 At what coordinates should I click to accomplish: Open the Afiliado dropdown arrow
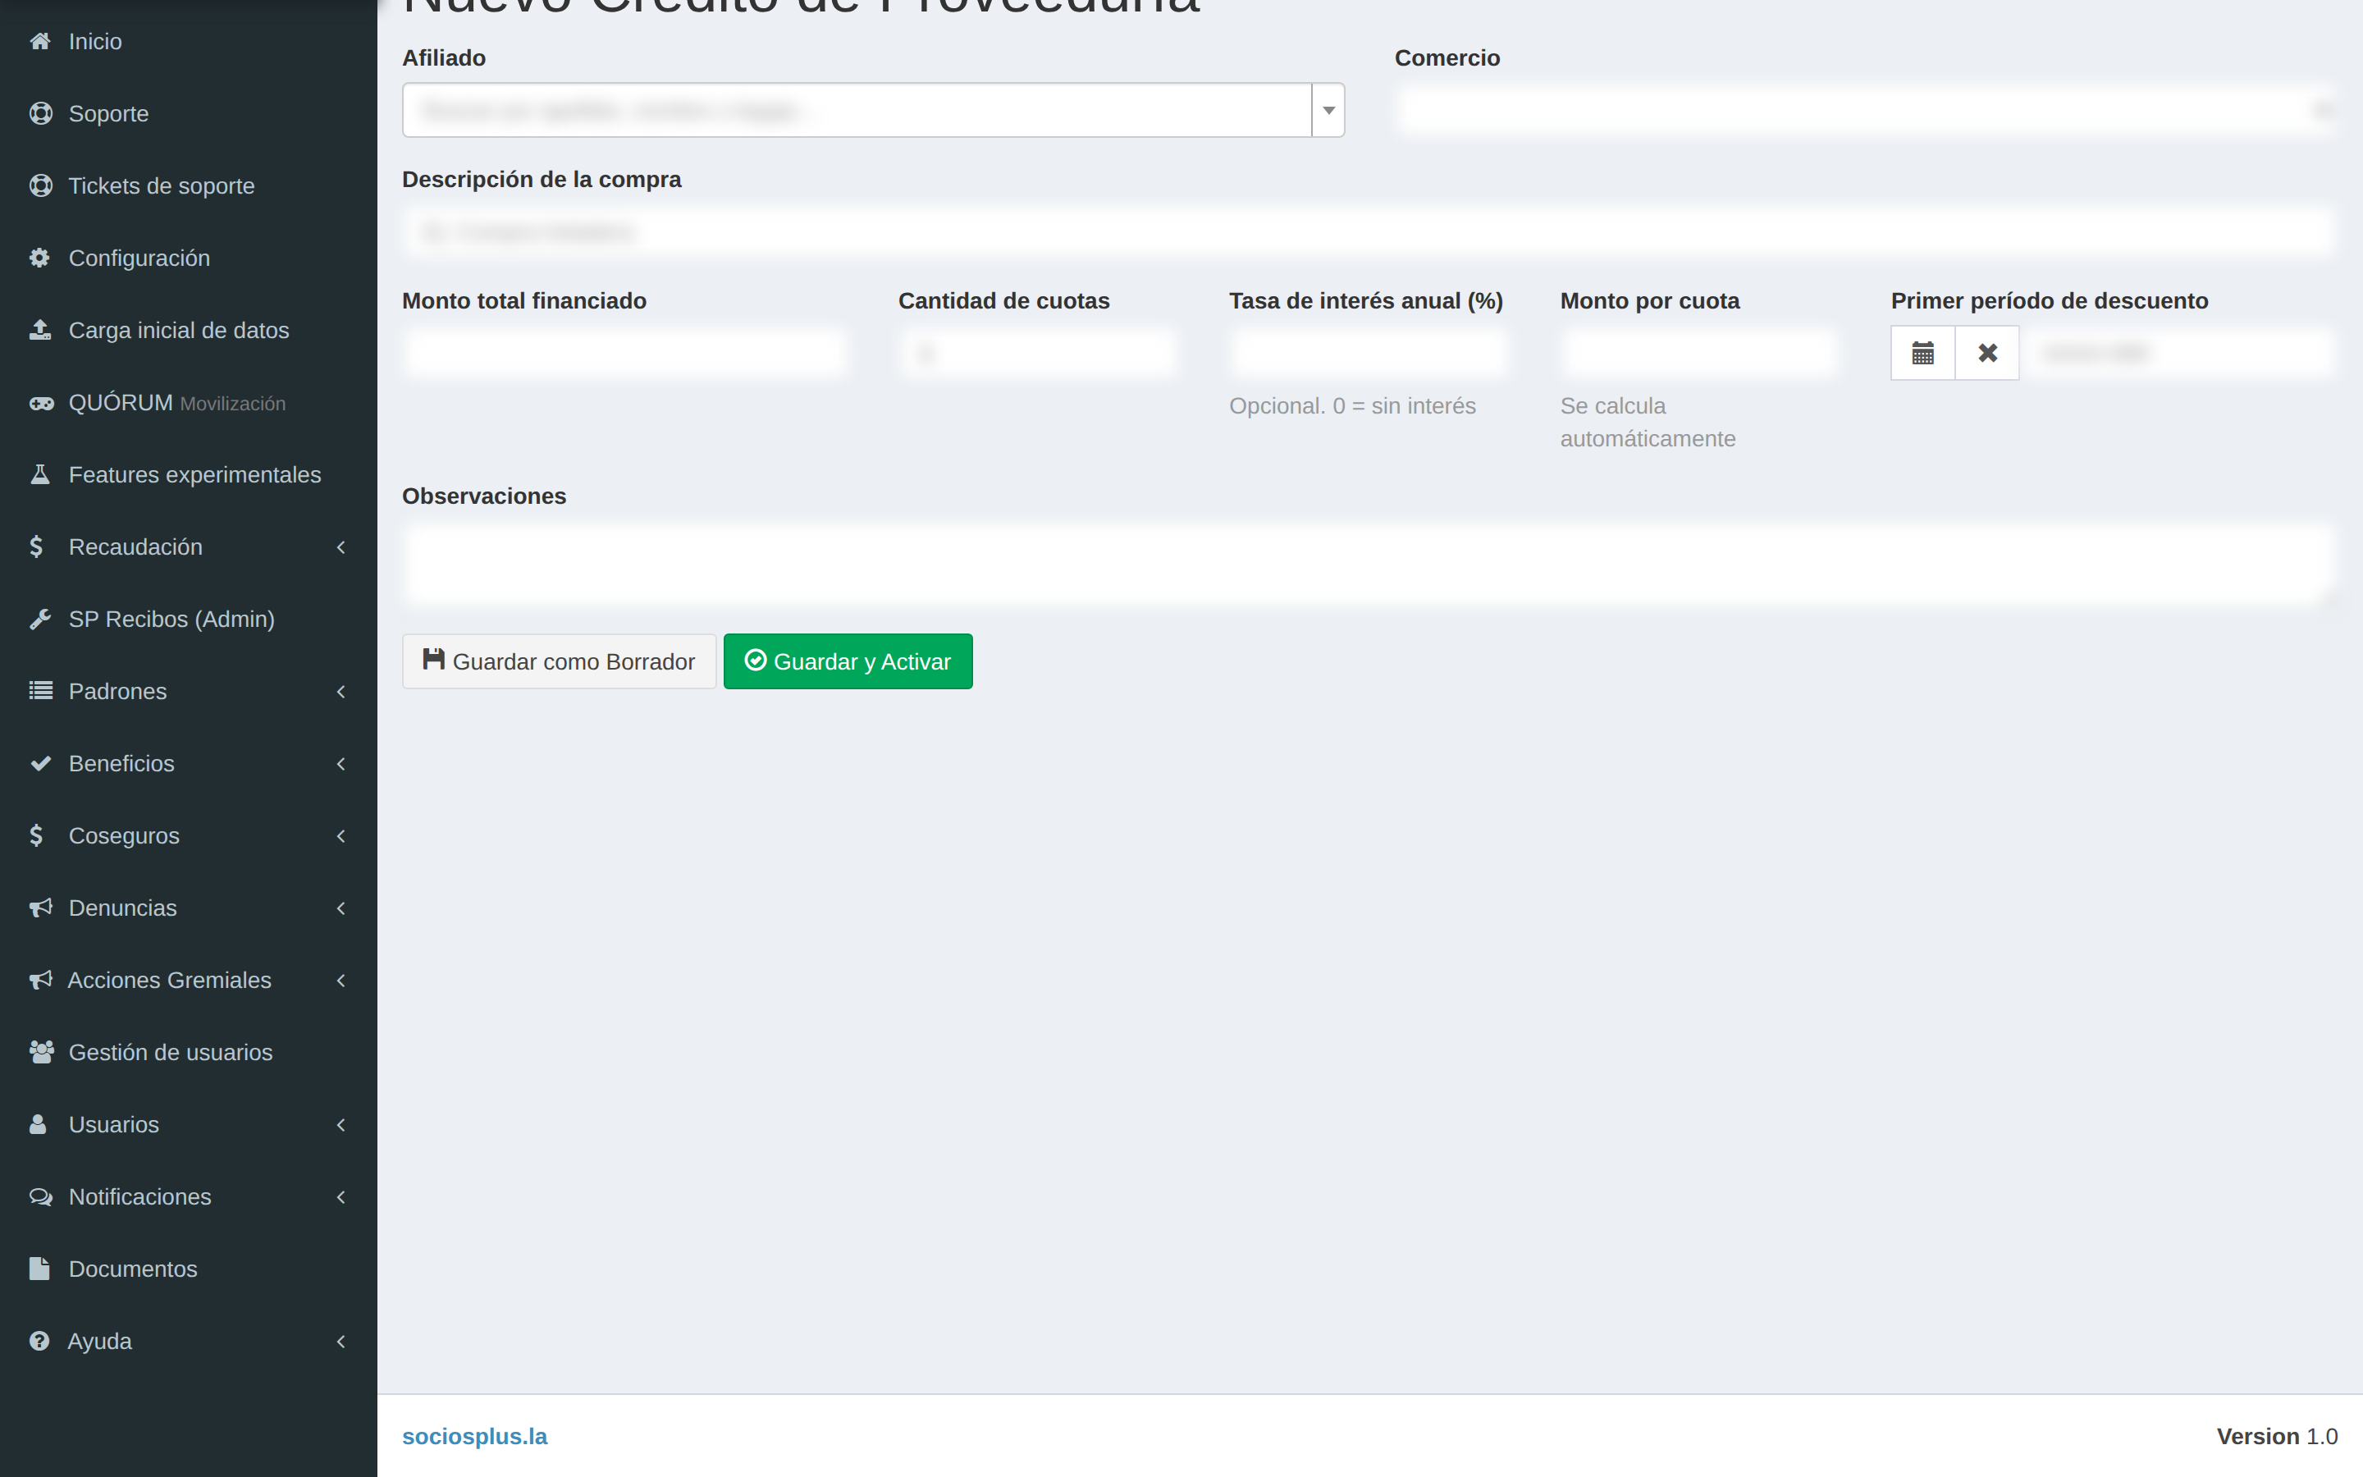pos(1328,111)
